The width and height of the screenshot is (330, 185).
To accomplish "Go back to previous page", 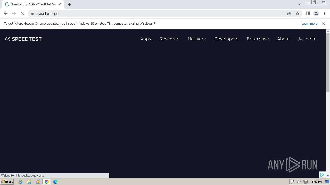I will 6,13.
